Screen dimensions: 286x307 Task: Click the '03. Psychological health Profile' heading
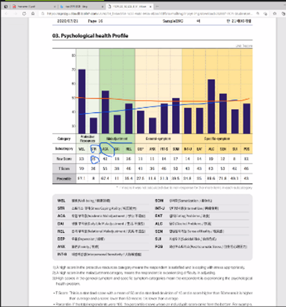coord(90,36)
